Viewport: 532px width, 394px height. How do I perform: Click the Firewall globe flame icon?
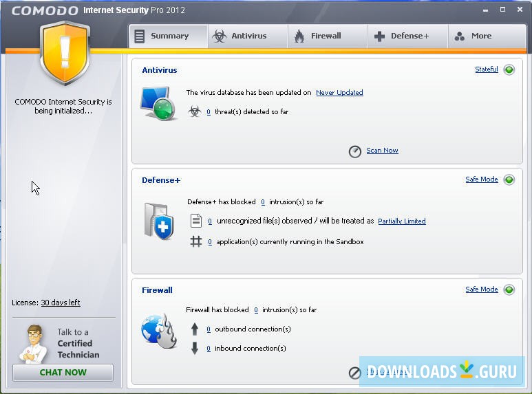pyautogui.click(x=159, y=331)
